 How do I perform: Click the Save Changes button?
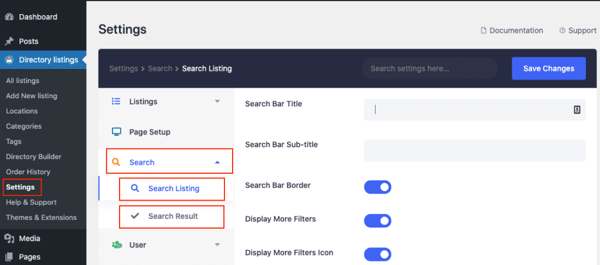pyautogui.click(x=548, y=68)
